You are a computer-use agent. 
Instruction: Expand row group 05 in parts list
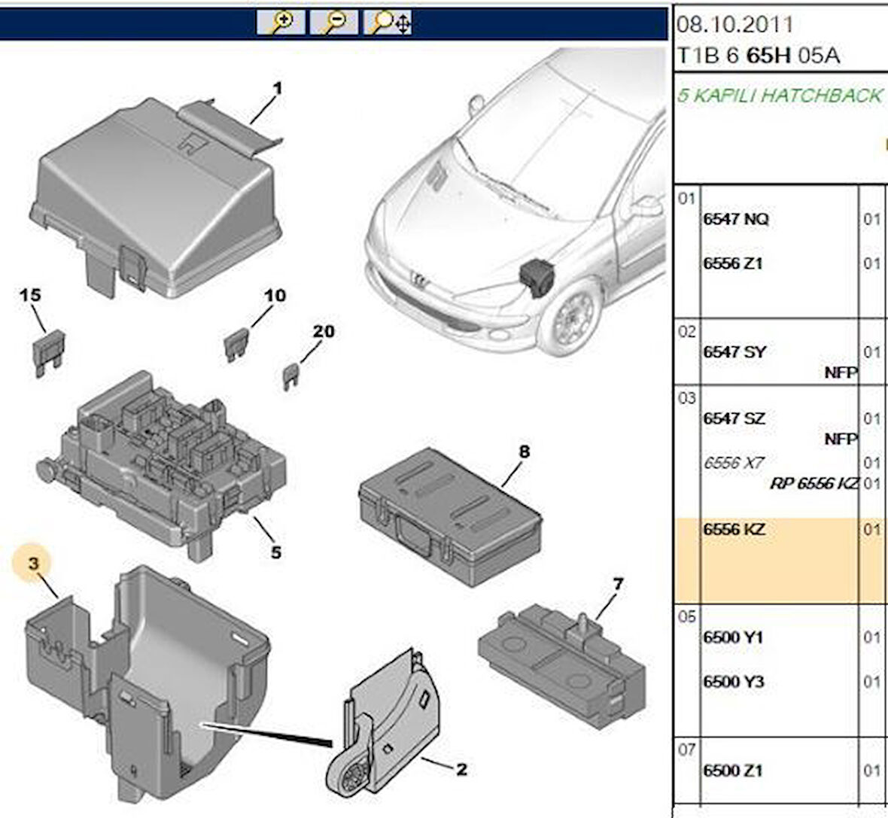pyautogui.click(x=687, y=616)
